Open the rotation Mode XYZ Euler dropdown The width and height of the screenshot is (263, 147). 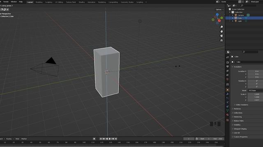[255, 91]
